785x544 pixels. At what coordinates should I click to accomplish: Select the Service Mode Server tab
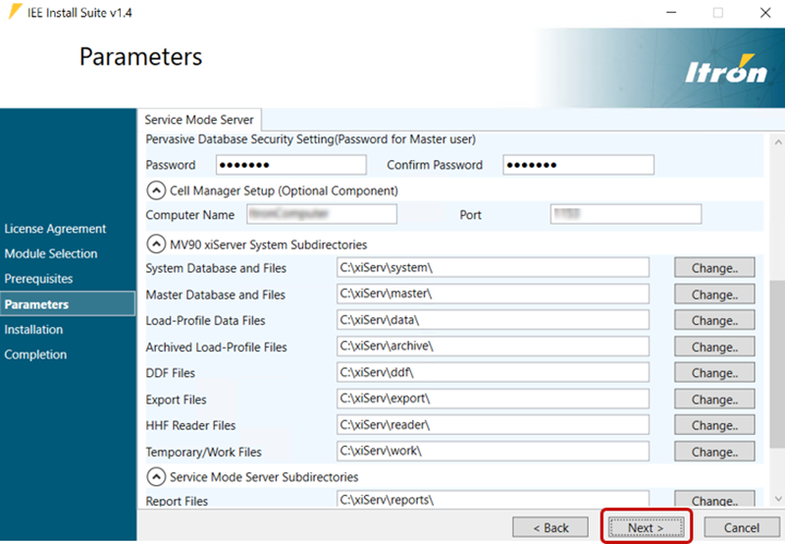point(199,120)
